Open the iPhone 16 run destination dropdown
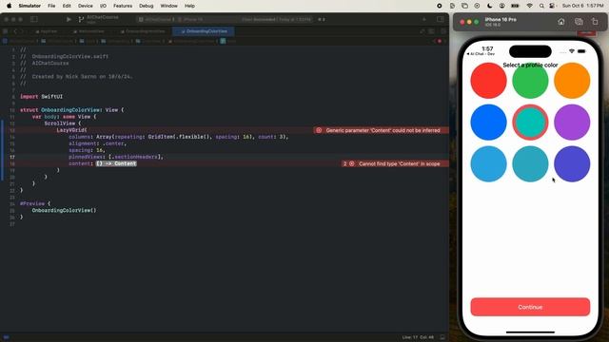The height and width of the screenshot is (342, 609). coord(190,19)
